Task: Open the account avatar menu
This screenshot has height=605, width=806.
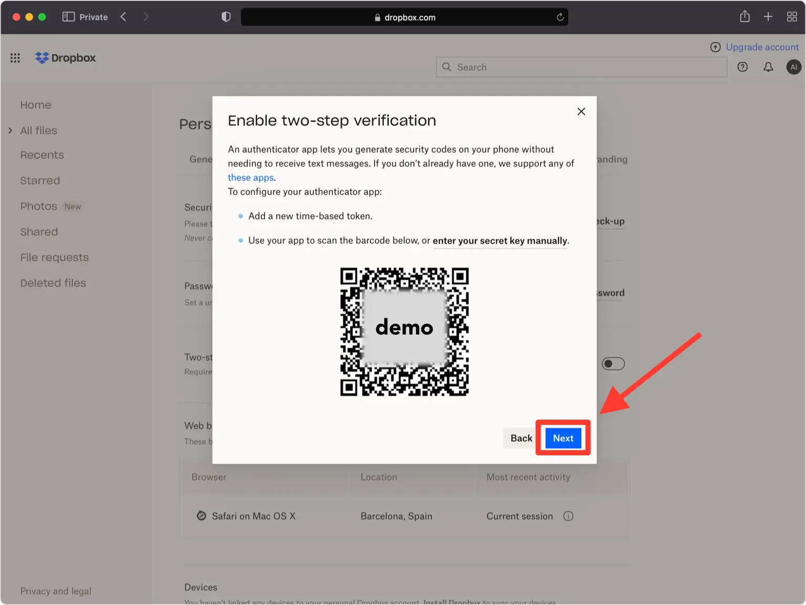Action: click(793, 67)
